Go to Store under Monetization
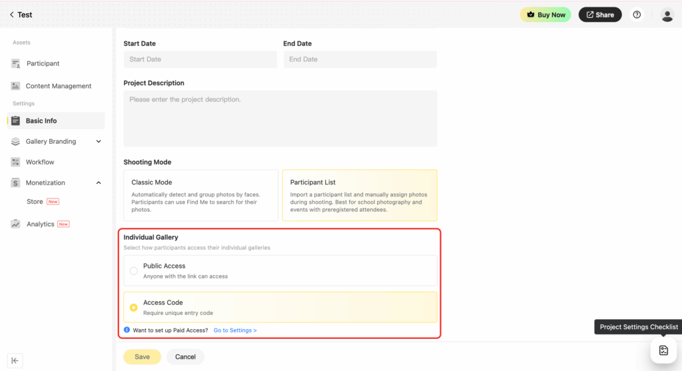Image resolution: width=682 pixels, height=371 pixels. point(35,201)
